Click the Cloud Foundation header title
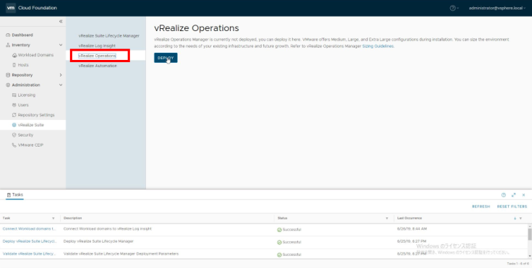This screenshot has height=268, width=532. (38, 8)
